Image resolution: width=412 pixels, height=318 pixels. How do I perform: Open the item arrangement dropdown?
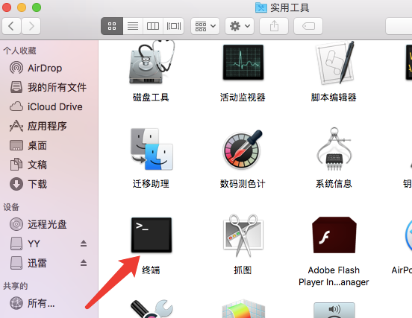click(205, 26)
